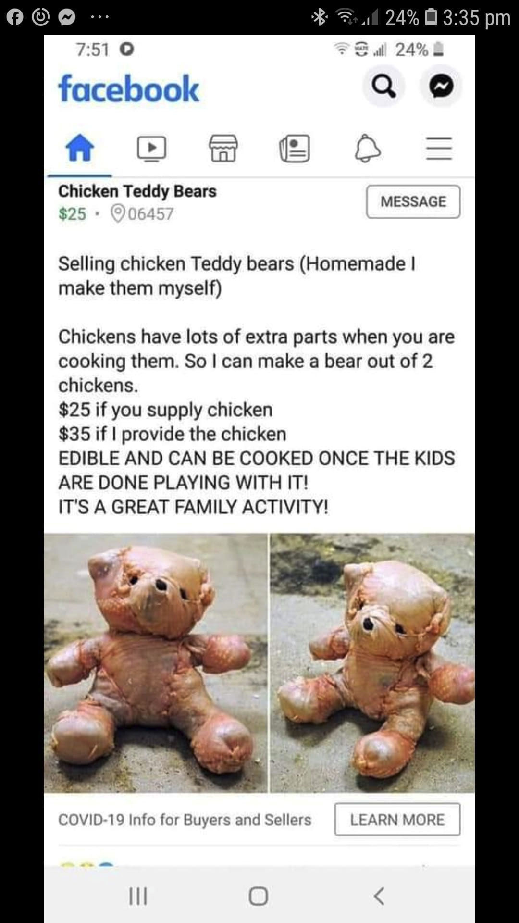Open the left chicken teddy bear photo
This screenshot has height=923, width=519.
(x=156, y=663)
